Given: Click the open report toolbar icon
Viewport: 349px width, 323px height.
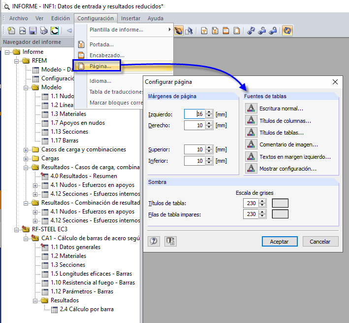Looking at the screenshot, I should (22, 31).
